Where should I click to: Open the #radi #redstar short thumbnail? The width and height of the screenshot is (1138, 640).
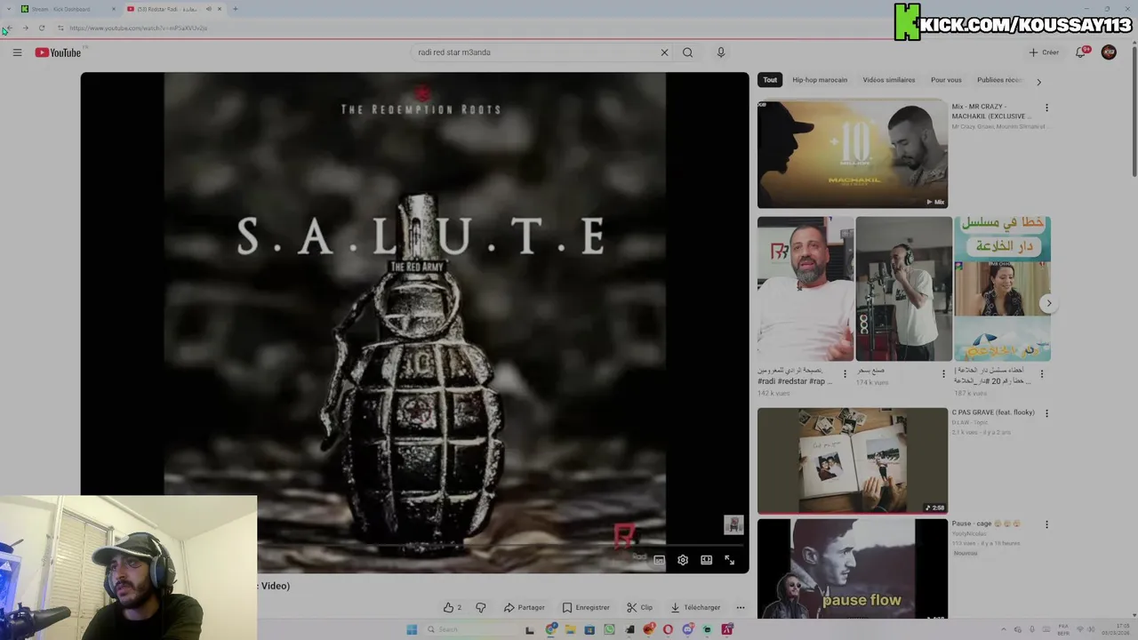pyautogui.click(x=805, y=289)
